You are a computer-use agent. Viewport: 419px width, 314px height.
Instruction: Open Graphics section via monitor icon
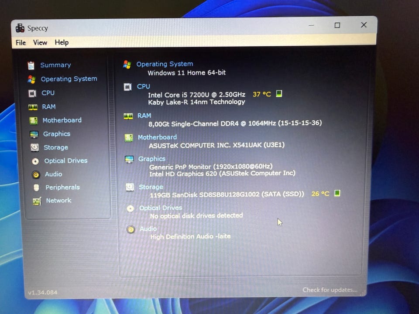(x=34, y=134)
